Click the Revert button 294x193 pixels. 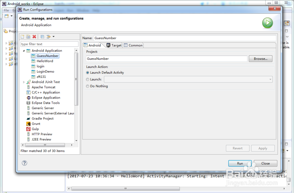tap(238, 148)
